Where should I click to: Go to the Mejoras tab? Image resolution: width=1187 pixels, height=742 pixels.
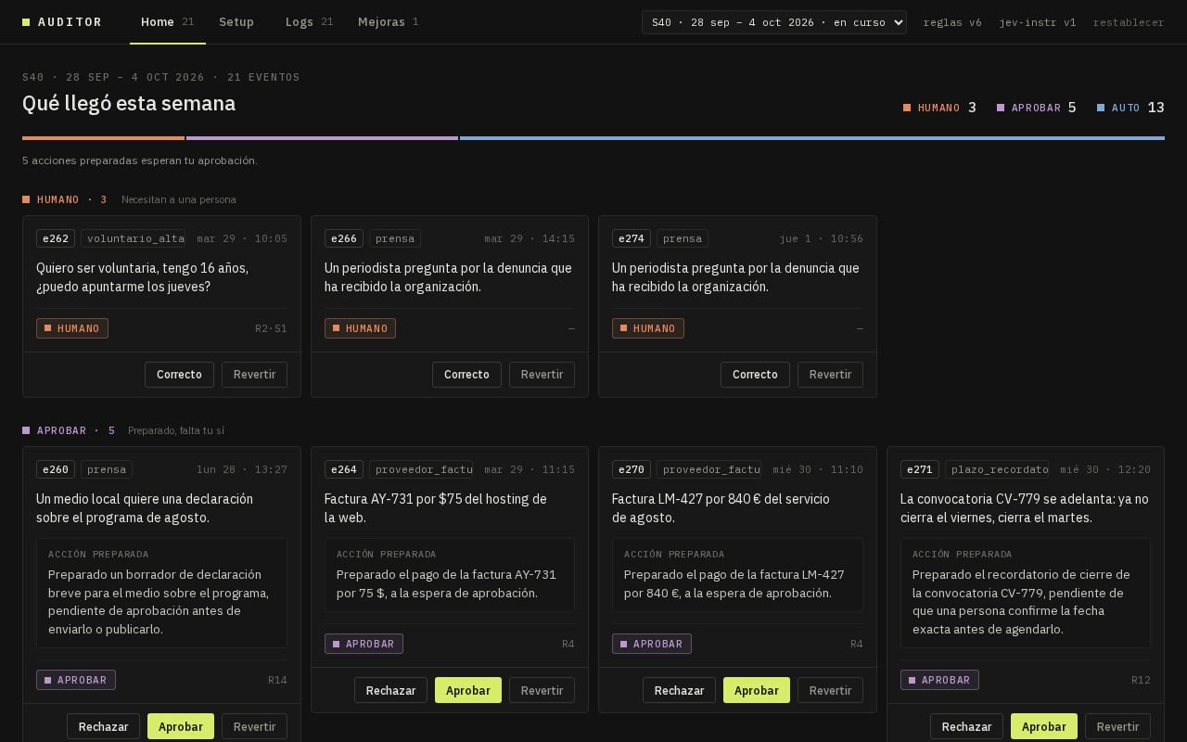tap(388, 22)
